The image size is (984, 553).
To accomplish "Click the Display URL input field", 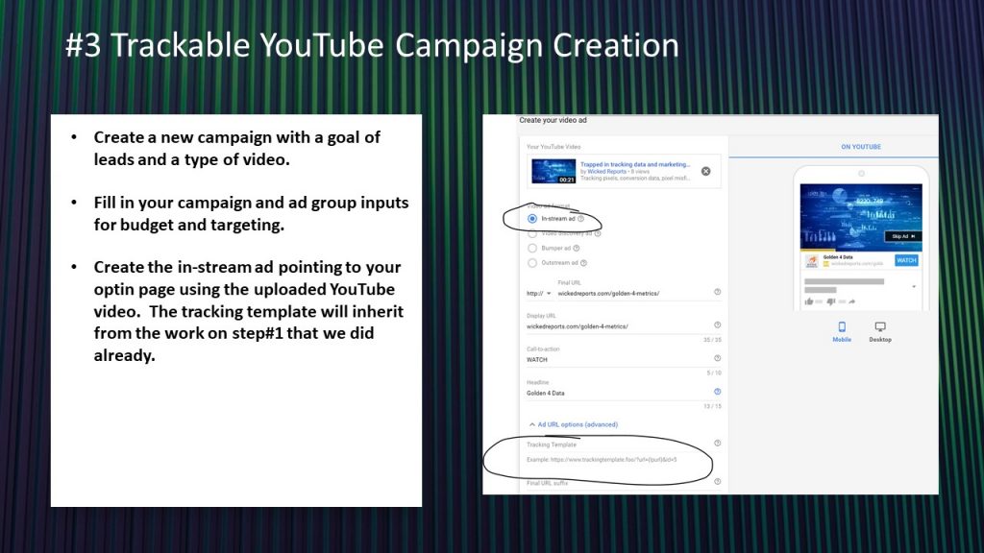I will [620, 326].
